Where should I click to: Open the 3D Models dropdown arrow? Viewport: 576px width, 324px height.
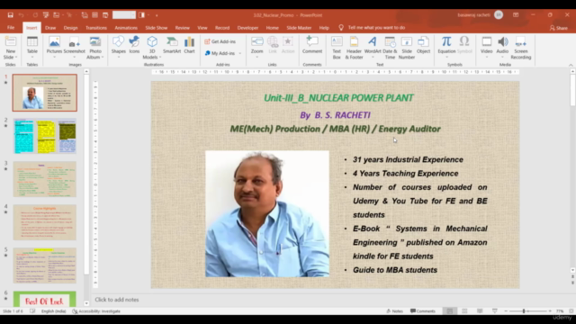[160, 58]
